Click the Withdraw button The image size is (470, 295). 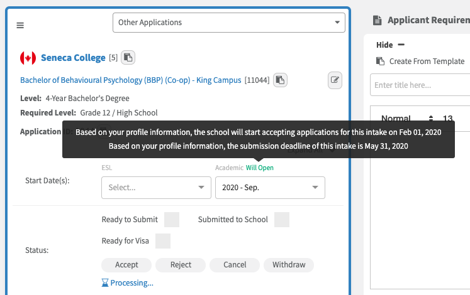point(289,265)
